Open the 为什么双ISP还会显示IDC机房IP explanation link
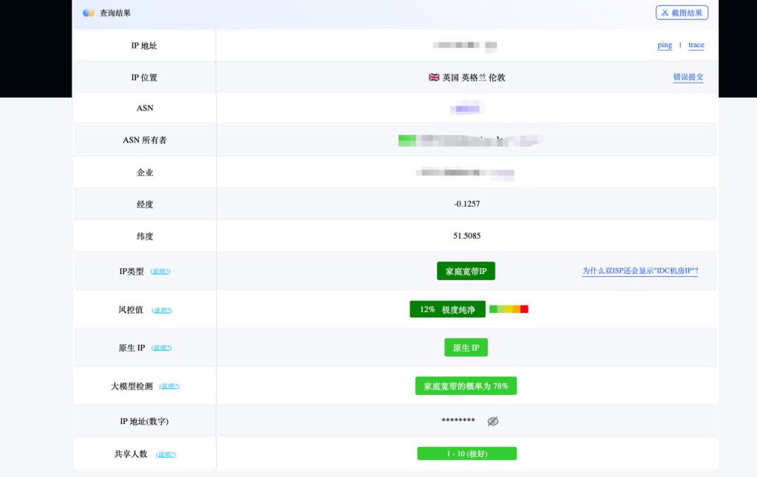The height and width of the screenshot is (477, 757). (639, 271)
